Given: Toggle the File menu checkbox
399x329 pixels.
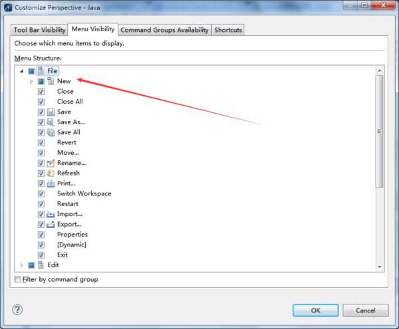Looking at the screenshot, I should [31, 71].
